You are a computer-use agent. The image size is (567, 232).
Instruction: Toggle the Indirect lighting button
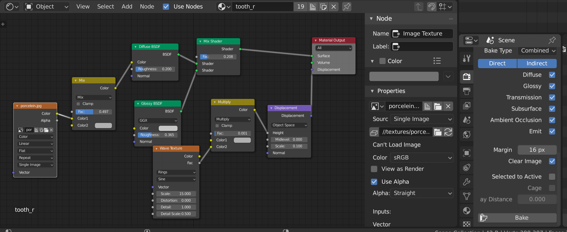537,64
